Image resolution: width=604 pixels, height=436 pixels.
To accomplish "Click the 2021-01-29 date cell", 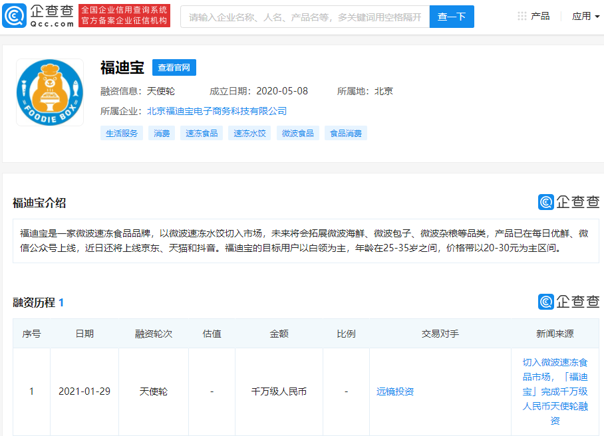I will pos(84,391).
